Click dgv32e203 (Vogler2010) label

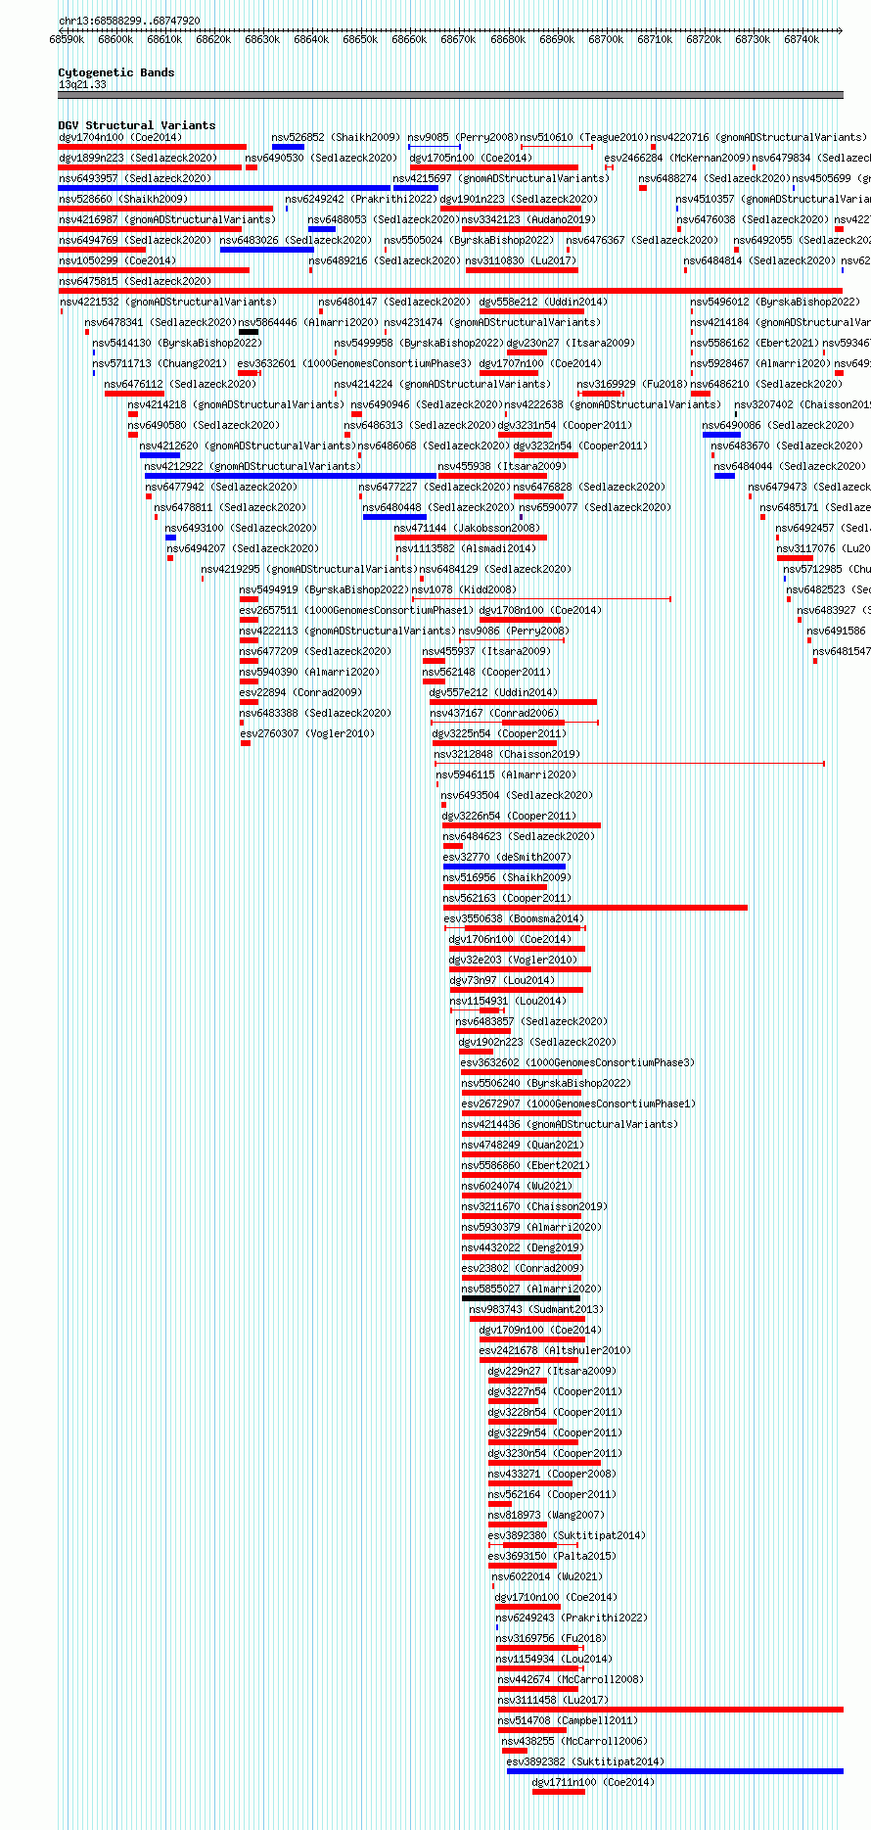coord(513,960)
